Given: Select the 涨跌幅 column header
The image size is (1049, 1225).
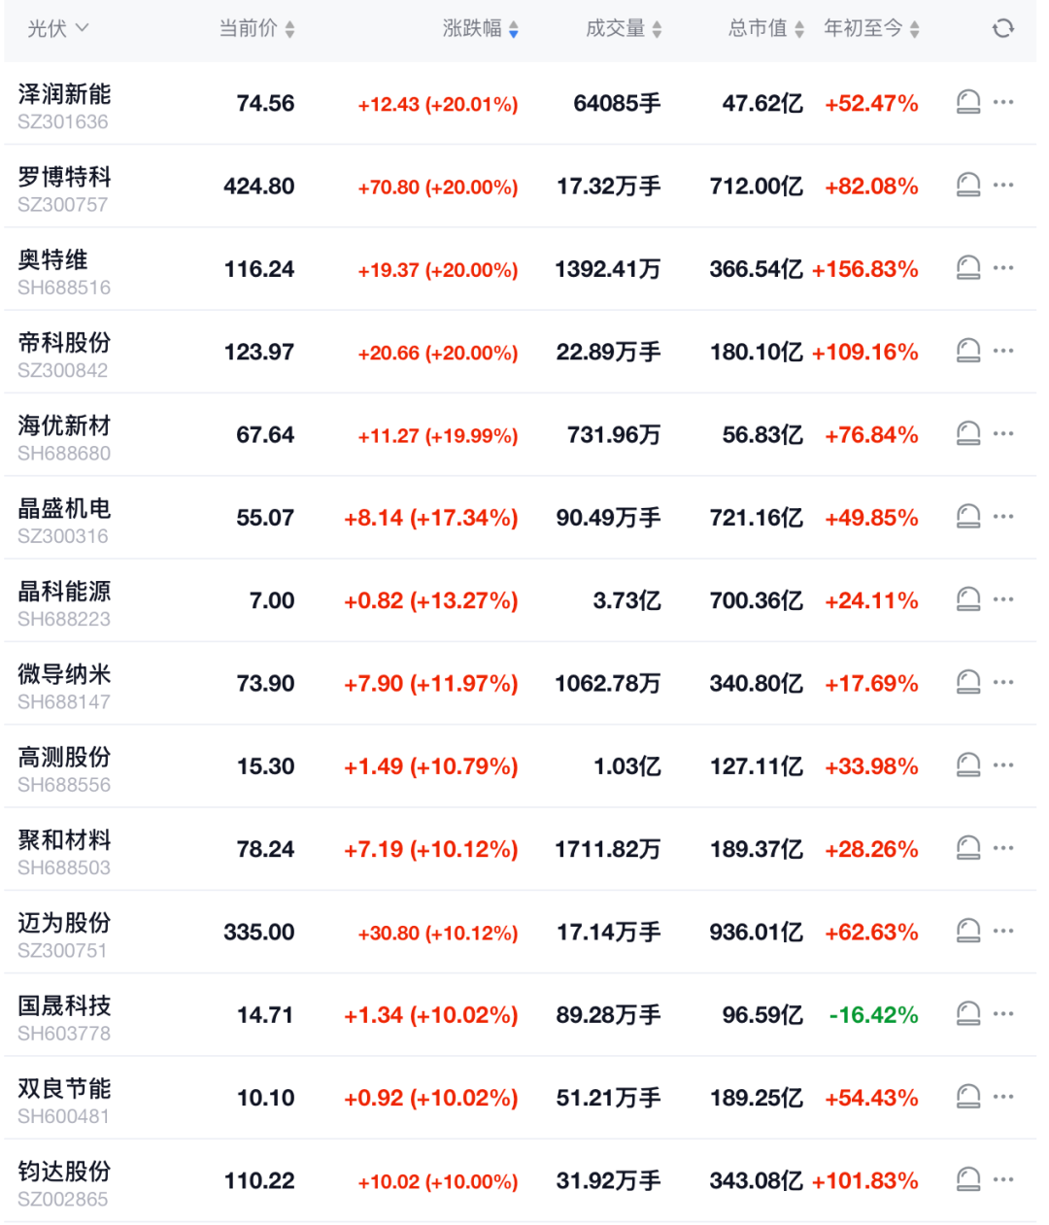Looking at the screenshot, I should (476, 28).
